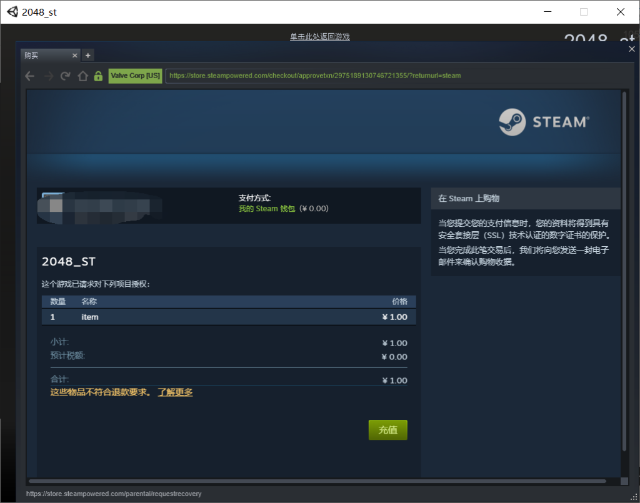Click the 2048_ST game title heading
The width and height of the screenshot is (640, 503).
click(69, 261)
